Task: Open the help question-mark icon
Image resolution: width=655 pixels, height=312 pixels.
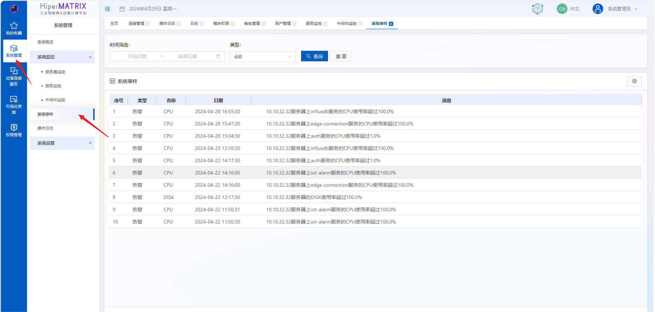Action: pos(537,9)
